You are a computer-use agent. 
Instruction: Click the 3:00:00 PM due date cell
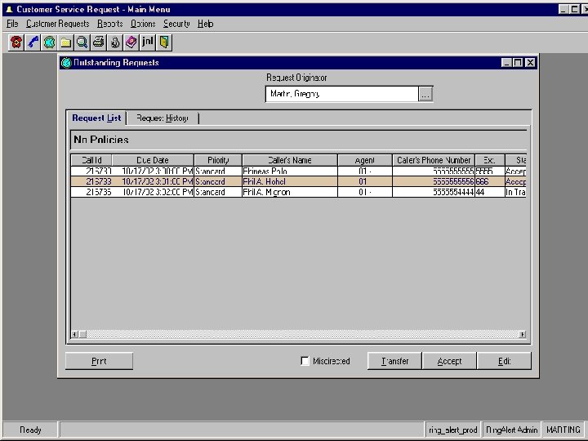point(153,171)
